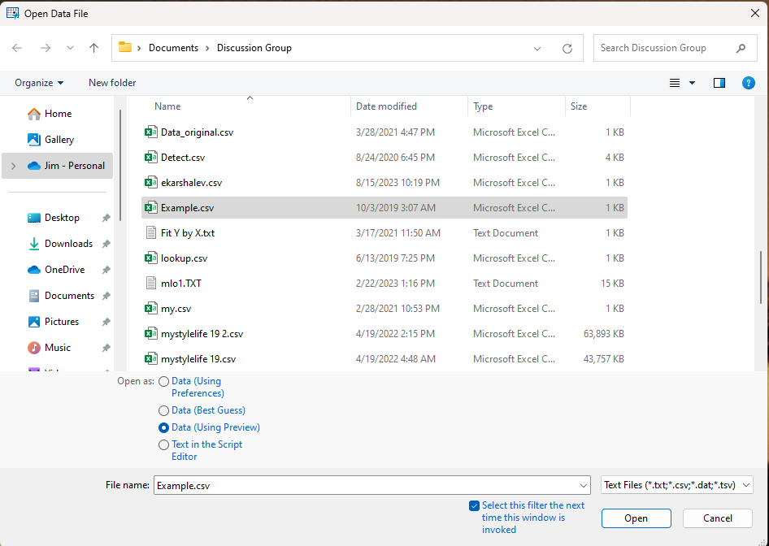Screen dimensions: 769x546
Task: Click New folder in the toolbar
Action: [112, 83]
